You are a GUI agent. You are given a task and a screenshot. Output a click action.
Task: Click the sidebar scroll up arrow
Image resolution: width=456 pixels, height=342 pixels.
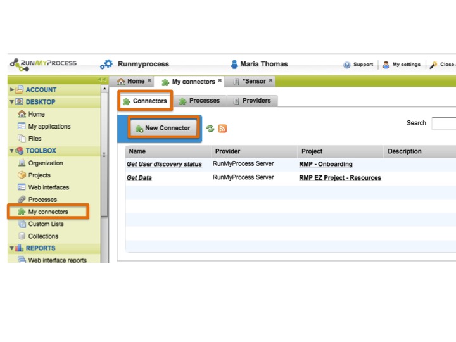(104, 89)
